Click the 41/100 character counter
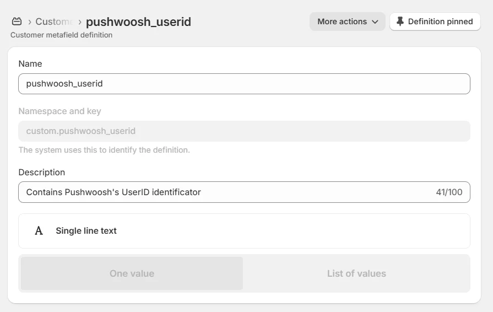 449,192
